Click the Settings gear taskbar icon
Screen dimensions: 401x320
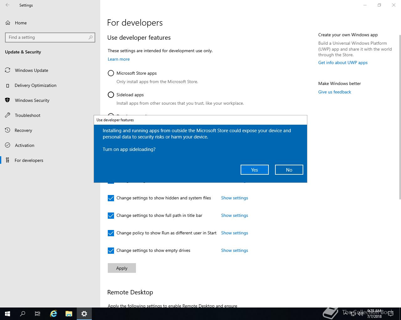[84, 314]
